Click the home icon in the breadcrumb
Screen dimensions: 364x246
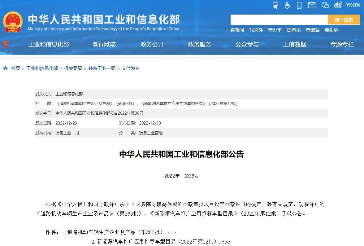click(5, 68)
